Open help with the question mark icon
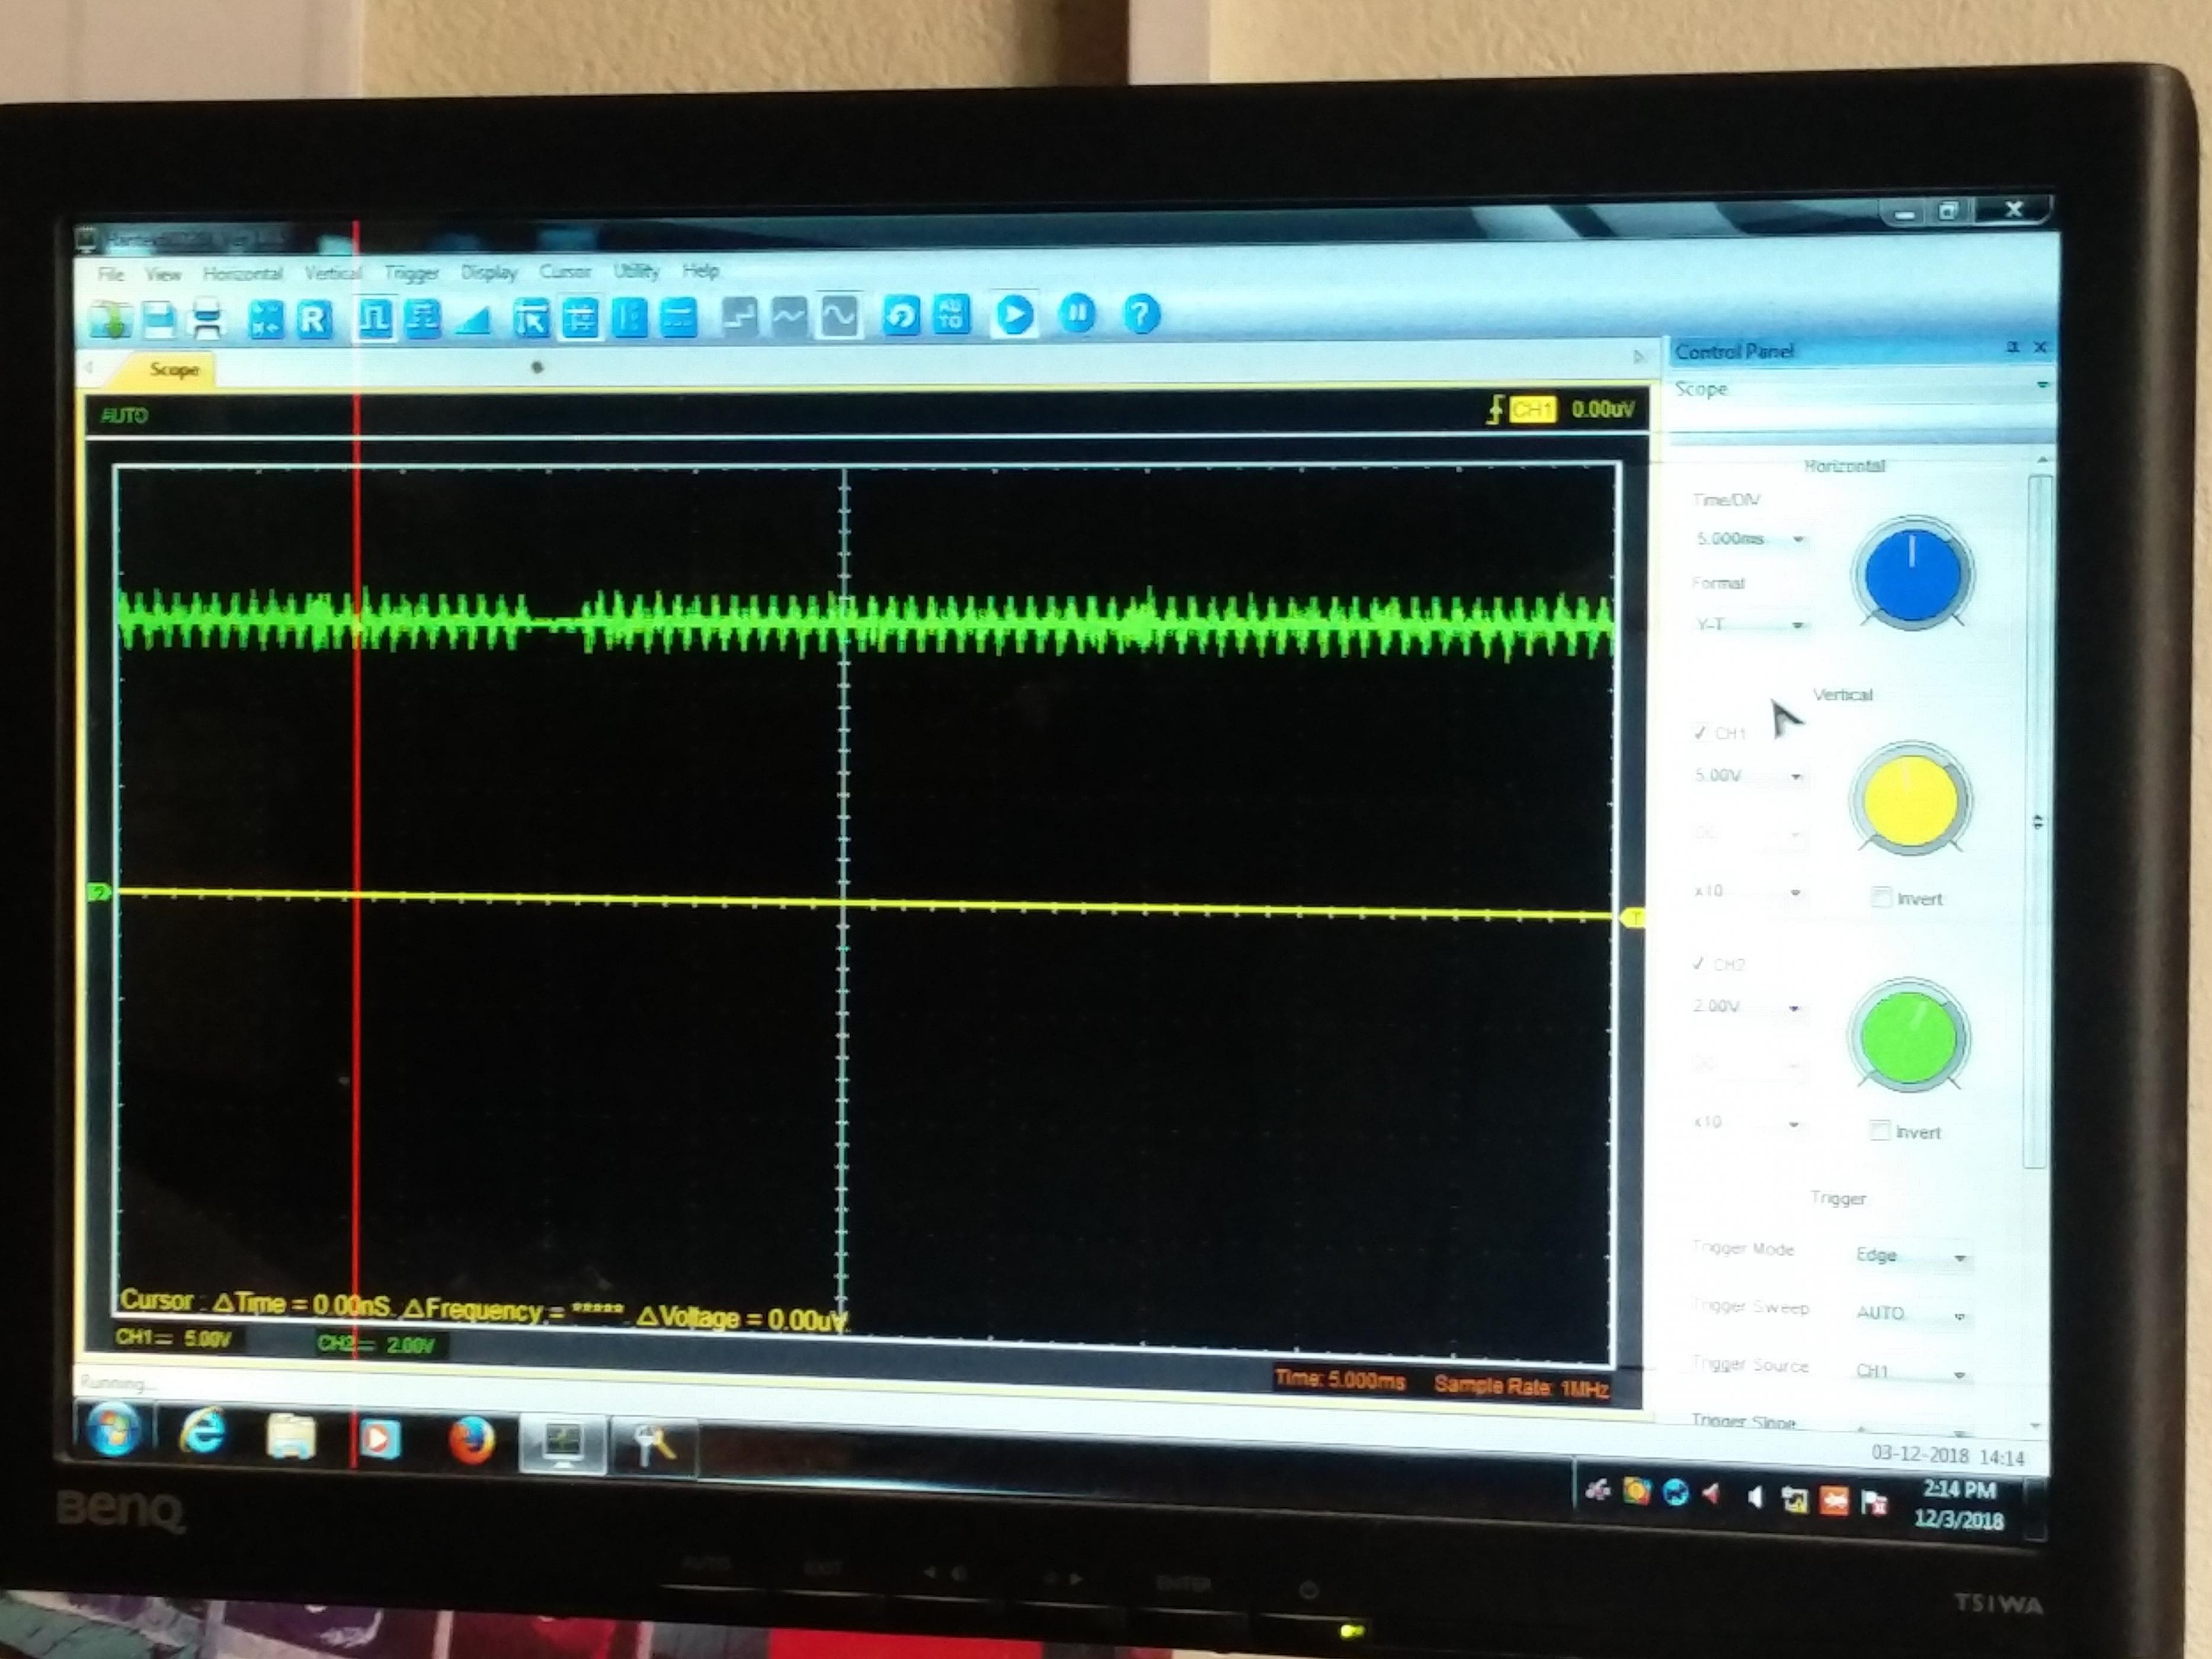Image resolution: width=2212 pixels, height=1659 pixels. click(1141, 314)
